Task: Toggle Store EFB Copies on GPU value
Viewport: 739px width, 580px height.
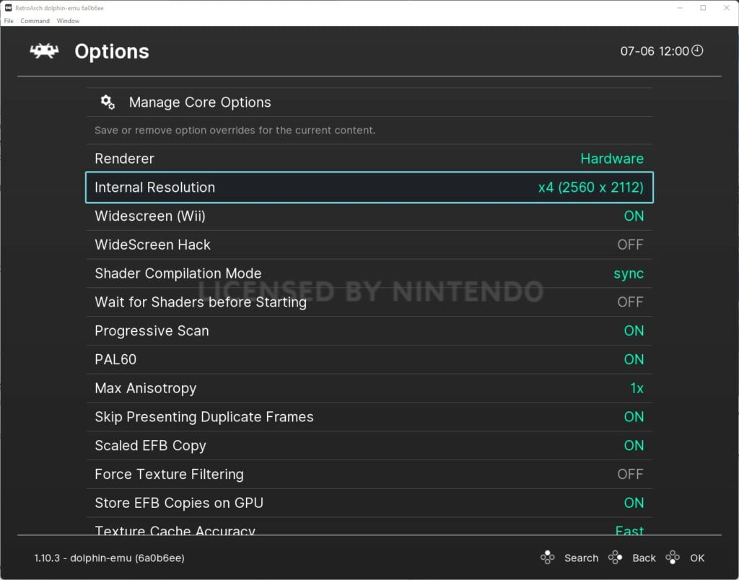Action: pyautogui.click(x=634, y=504)
